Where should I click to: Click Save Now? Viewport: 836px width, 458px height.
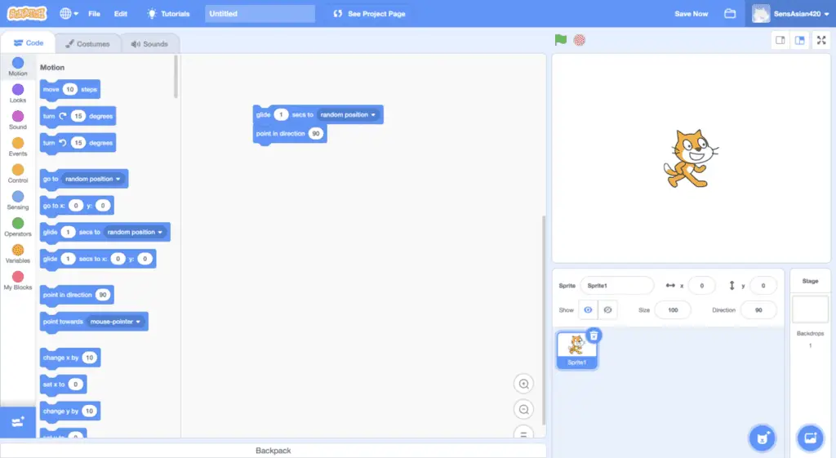[691, 14]
